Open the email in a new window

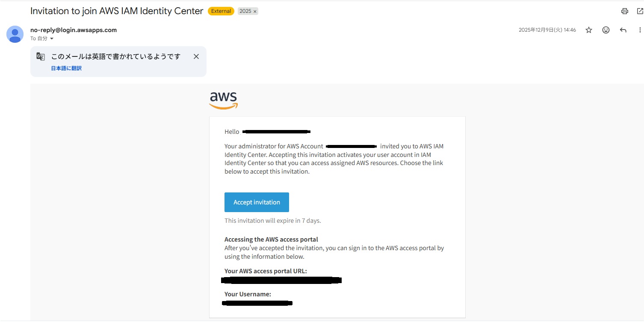point(640,11)
